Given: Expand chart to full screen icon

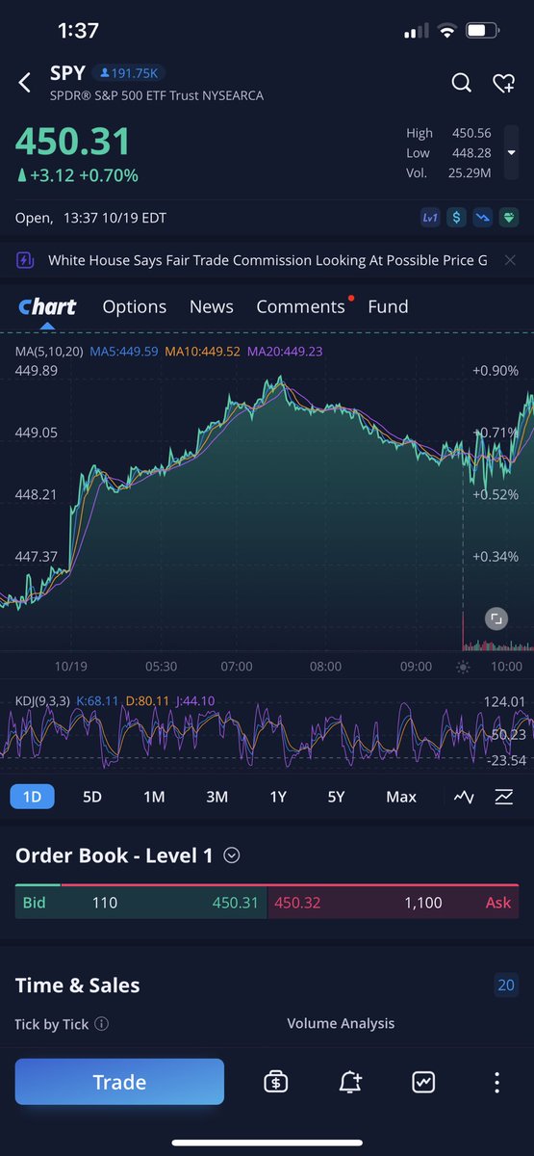Looking at the screenshot, I should tap(496, 618).
